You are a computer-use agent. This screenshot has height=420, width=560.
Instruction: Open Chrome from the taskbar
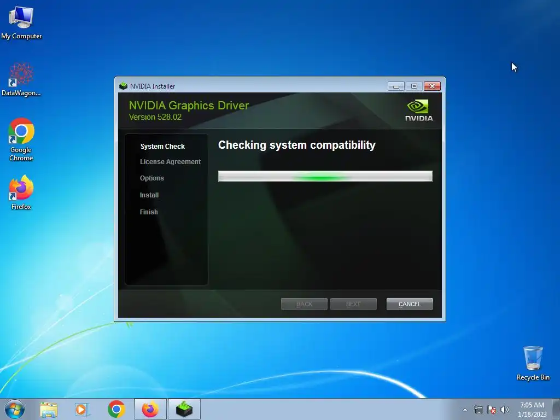[x=116, y=409]
